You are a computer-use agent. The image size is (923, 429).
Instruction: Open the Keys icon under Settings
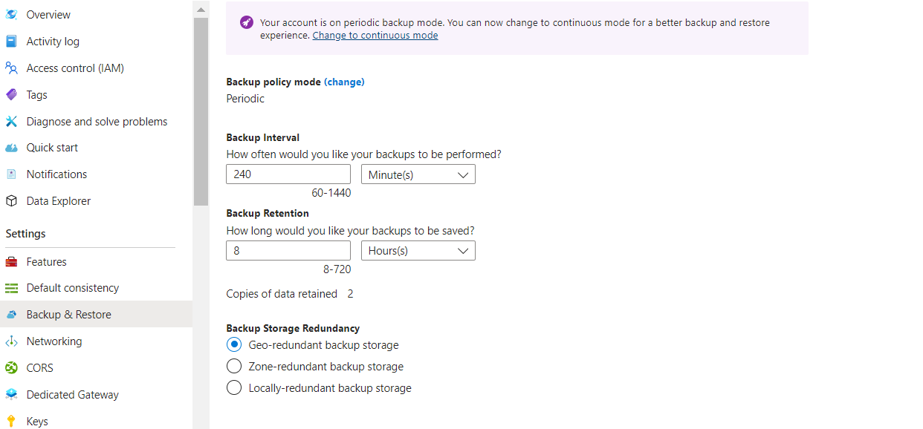[11, 421]
